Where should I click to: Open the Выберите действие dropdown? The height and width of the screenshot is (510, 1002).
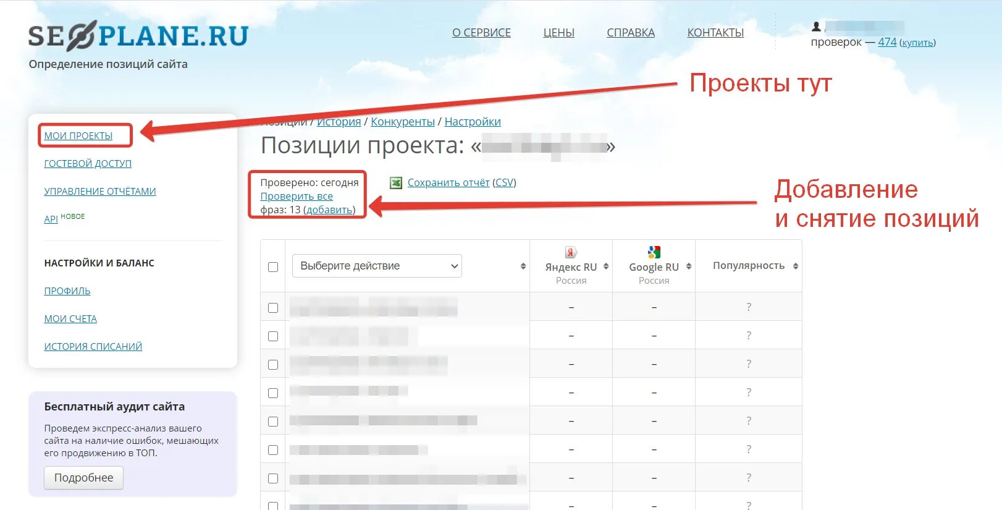(377, 266)
